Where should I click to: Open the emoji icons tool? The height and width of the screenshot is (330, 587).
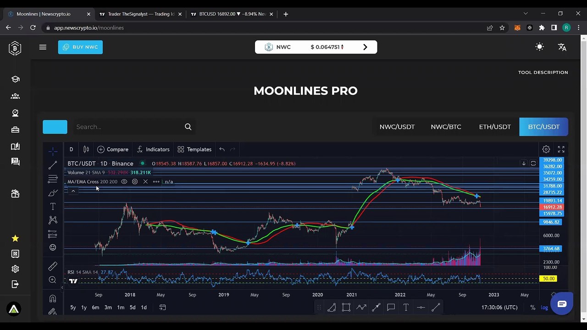pyautogui.click(x=53, y=247)
